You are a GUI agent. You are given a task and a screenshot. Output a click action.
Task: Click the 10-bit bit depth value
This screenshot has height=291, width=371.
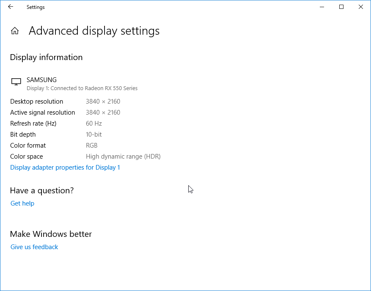94,135
